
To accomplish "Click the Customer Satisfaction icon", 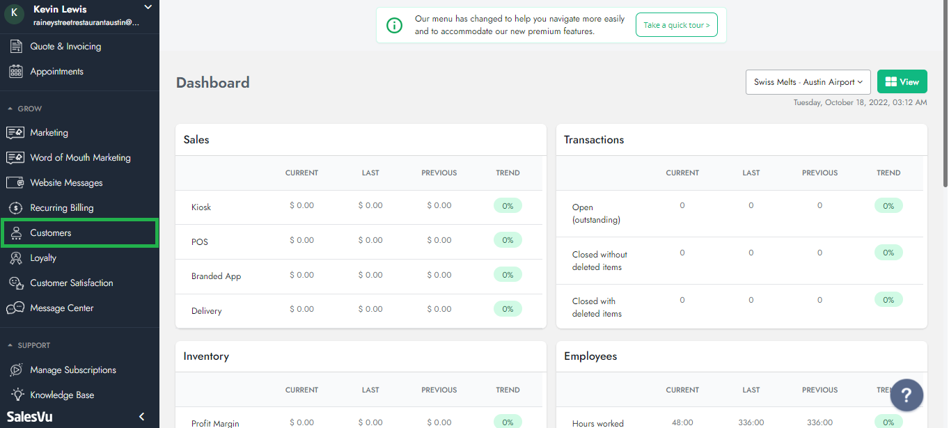I will click(15, 283).
